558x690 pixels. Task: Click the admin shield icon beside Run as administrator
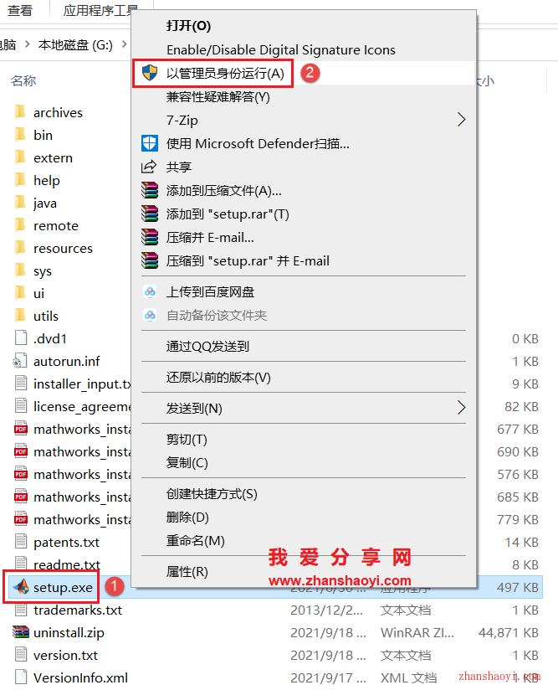(x=150, y=73)
